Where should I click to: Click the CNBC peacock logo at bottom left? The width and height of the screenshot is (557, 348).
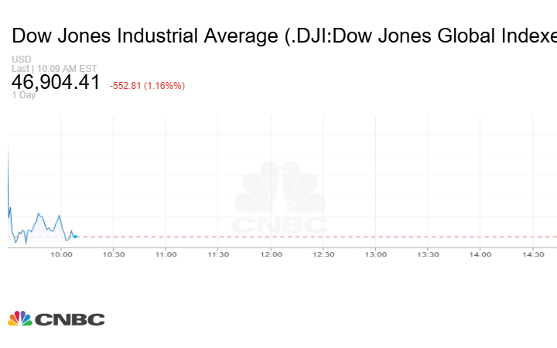56,319
